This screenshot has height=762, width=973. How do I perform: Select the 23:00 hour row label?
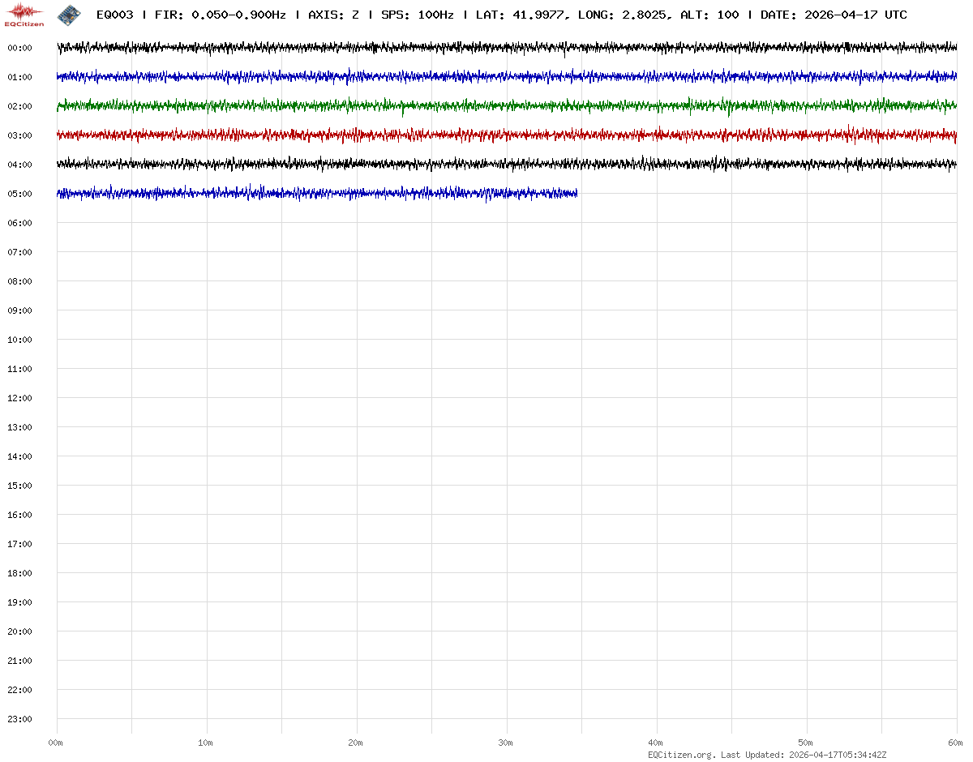[19, 719]
